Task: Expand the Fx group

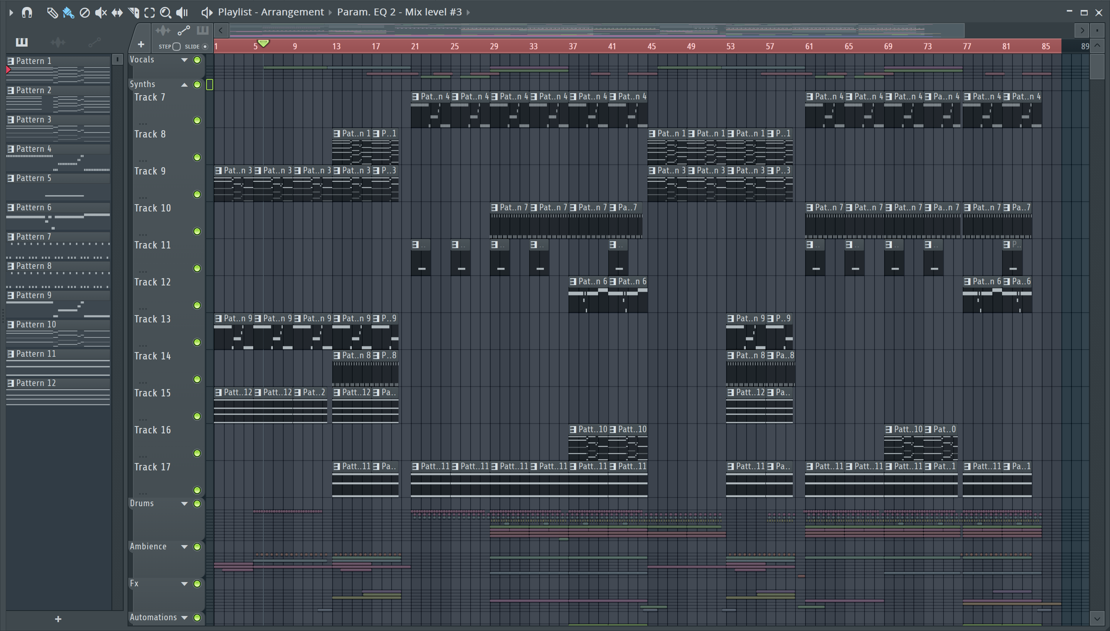Action: coord(184,584)
